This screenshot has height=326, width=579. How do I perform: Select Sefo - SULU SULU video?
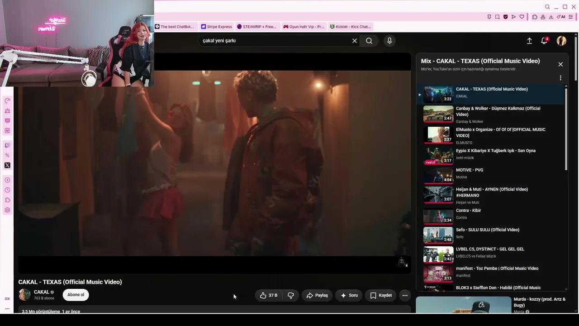tap(491, 235)
